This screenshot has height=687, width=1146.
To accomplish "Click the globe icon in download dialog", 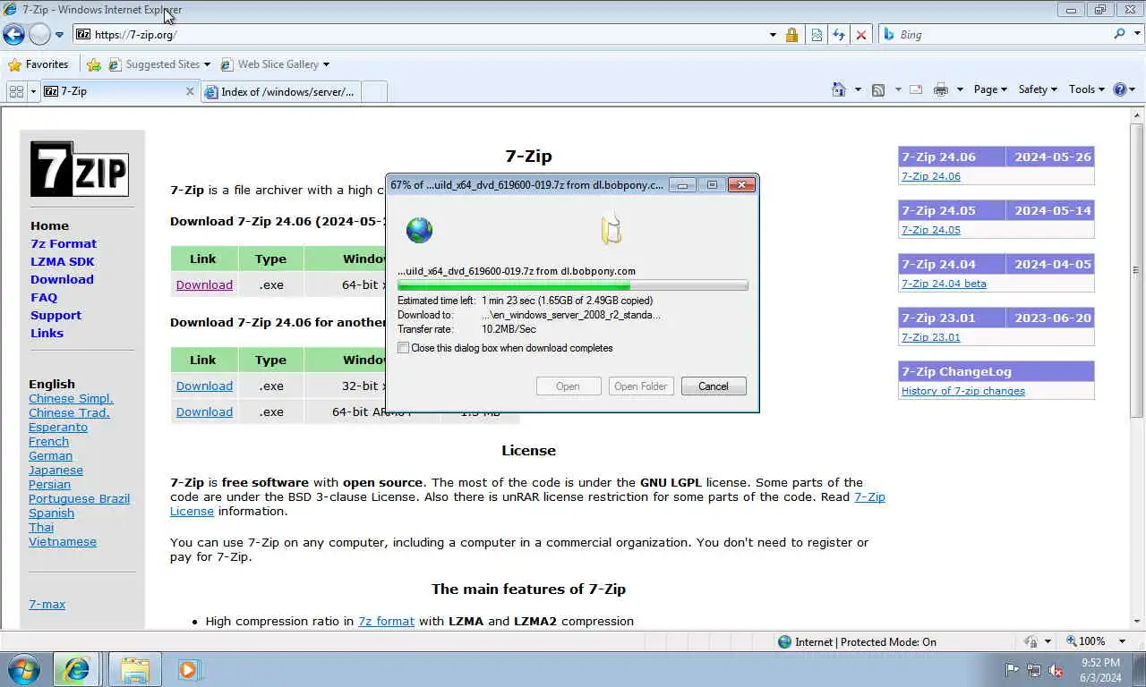I will [x=419, y=230].
